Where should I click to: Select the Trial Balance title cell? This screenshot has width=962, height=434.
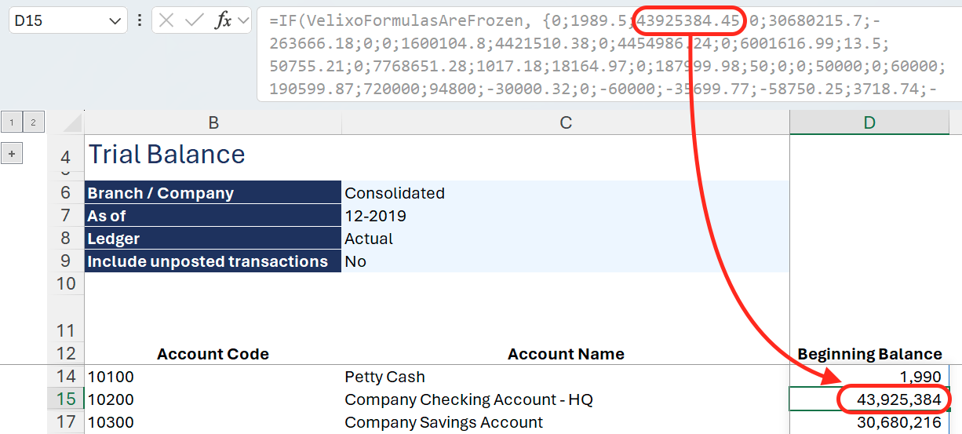pos(213,155)
